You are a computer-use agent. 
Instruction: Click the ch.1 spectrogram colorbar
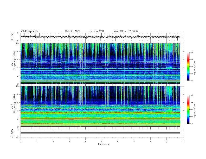188,67
